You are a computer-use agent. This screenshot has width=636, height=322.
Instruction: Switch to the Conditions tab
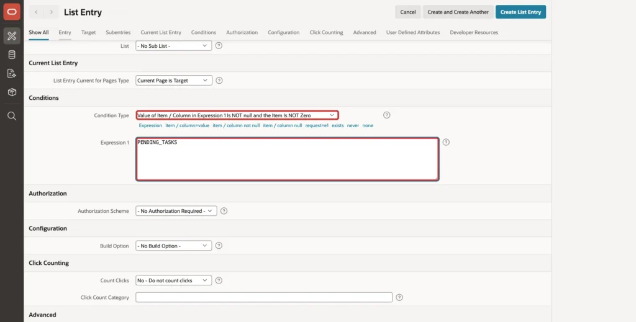pyautogui.click(x=204, y=32)
